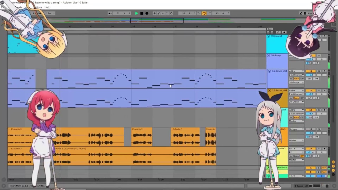Toggle the Punch-In switch
Viewport: 338px width, 190px height.
(x=199, y=13)
